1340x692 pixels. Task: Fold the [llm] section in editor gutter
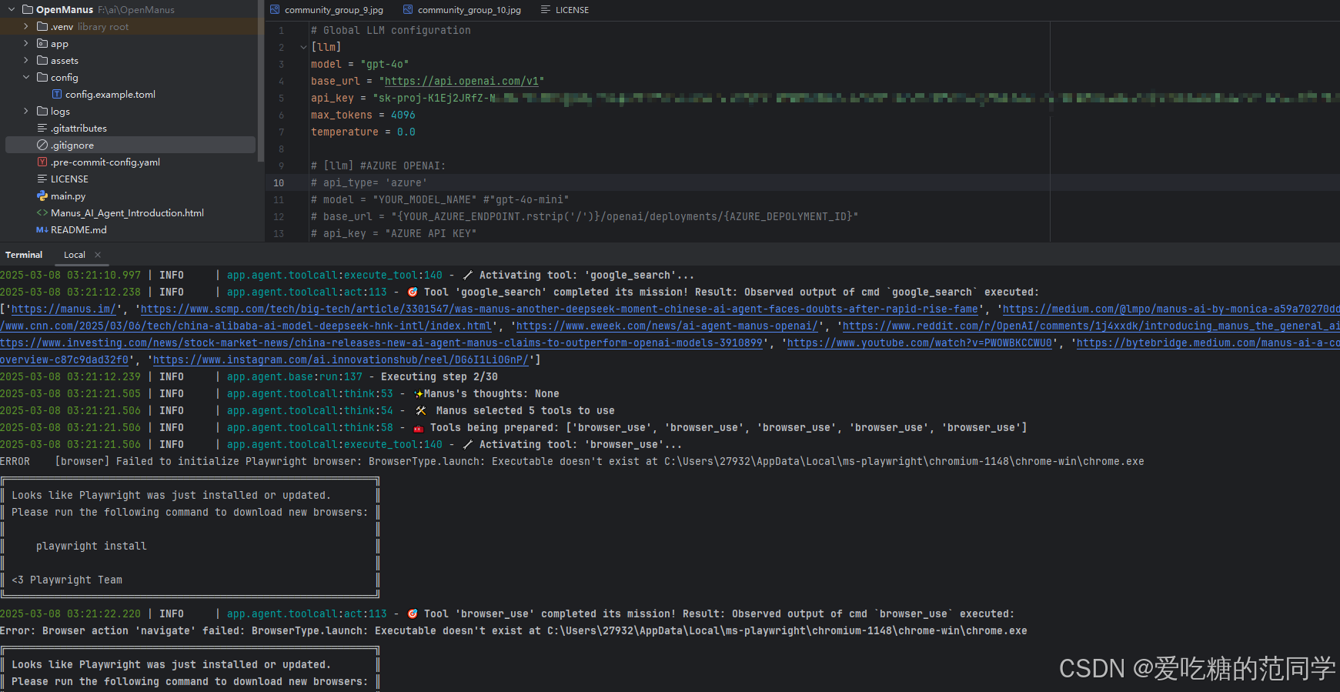[x=303, y=48]
